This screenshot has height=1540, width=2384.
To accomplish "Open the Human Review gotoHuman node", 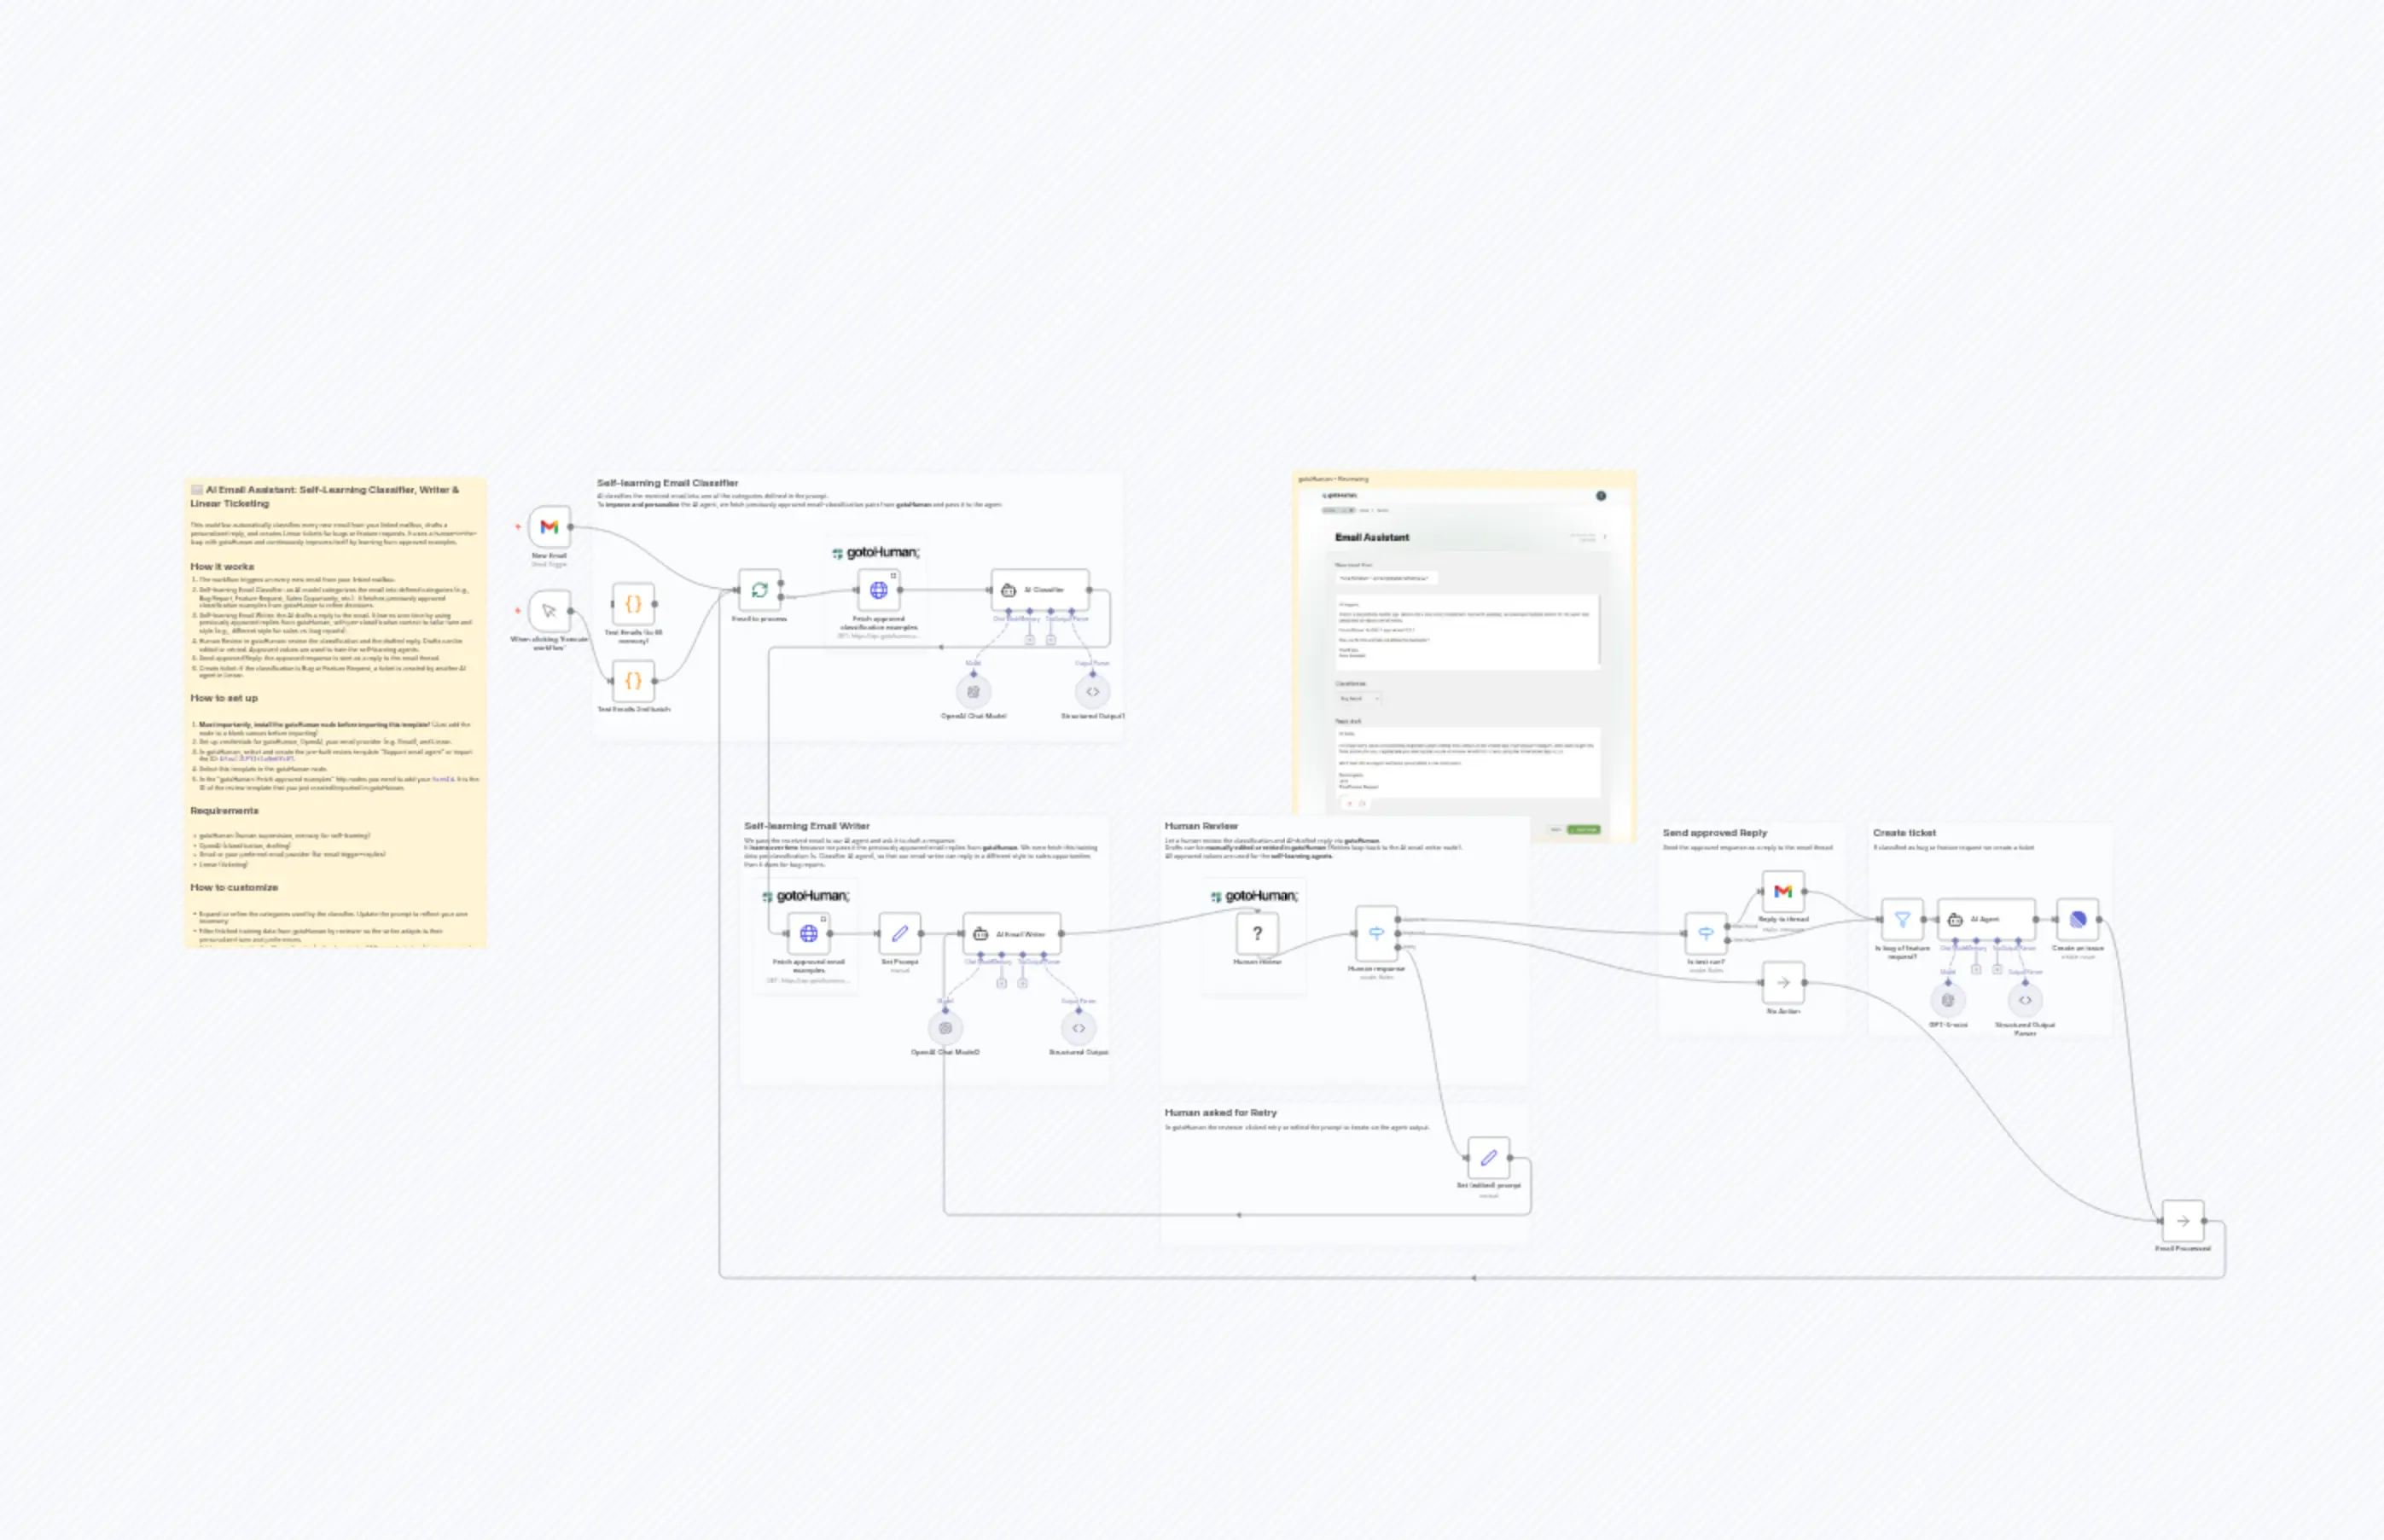I will point(1256,934).
